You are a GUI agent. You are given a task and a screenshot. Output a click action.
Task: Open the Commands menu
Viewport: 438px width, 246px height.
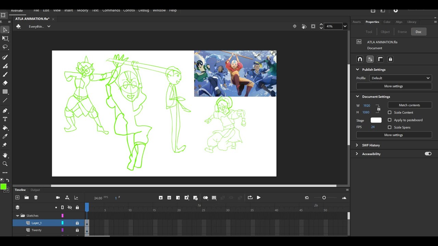[111, 10]
